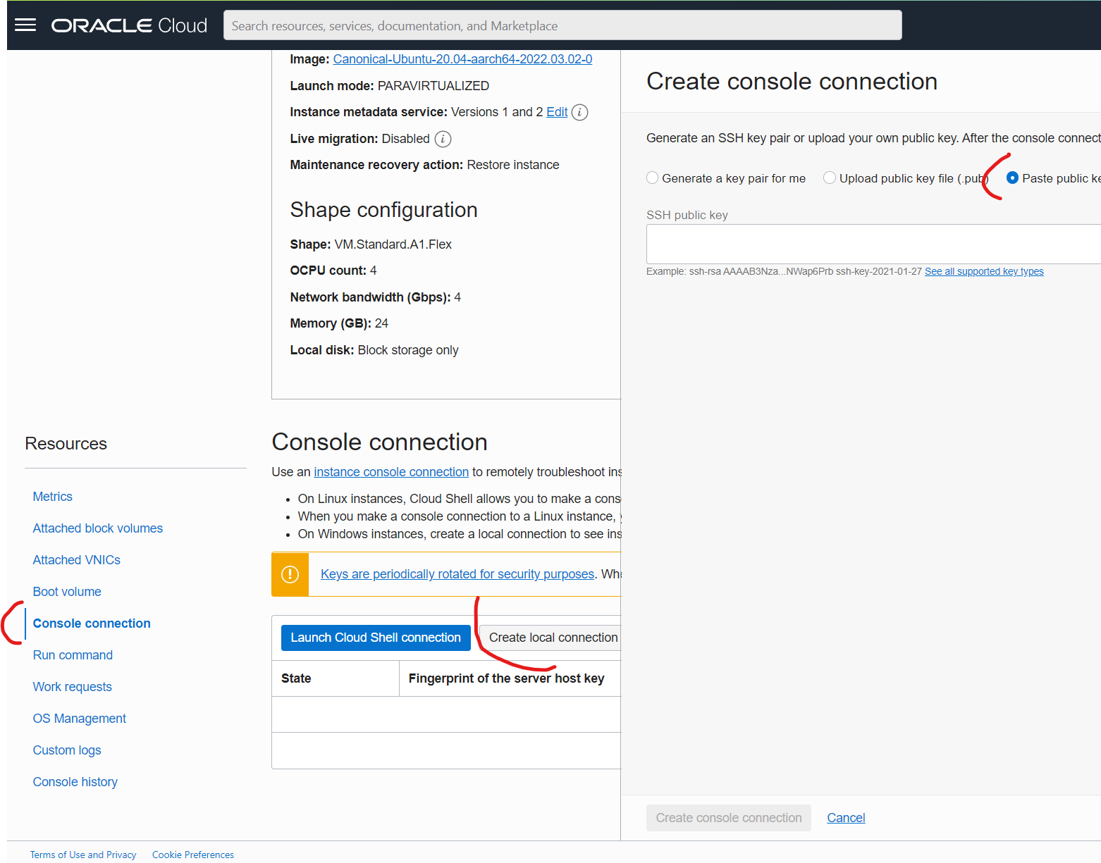Select Upload public key file option
Viewport: 1101px width, 863px height.
830,178
